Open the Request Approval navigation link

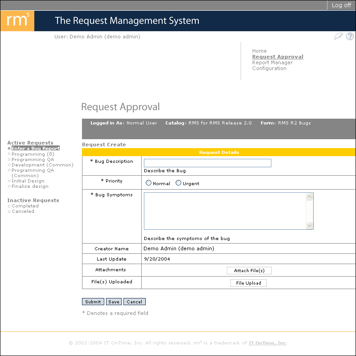point(278,57)
